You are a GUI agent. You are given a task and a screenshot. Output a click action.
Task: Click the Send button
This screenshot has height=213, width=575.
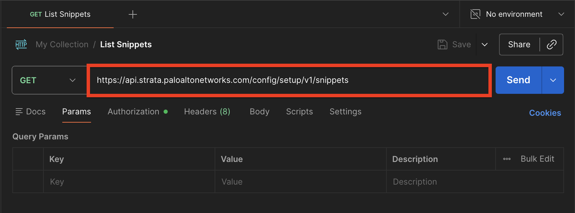tap(519, 80)
